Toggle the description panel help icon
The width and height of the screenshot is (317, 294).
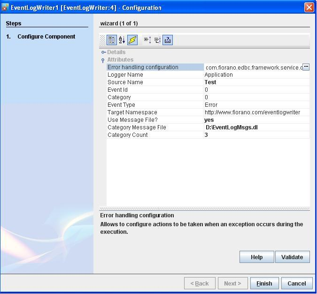[168, 40]
